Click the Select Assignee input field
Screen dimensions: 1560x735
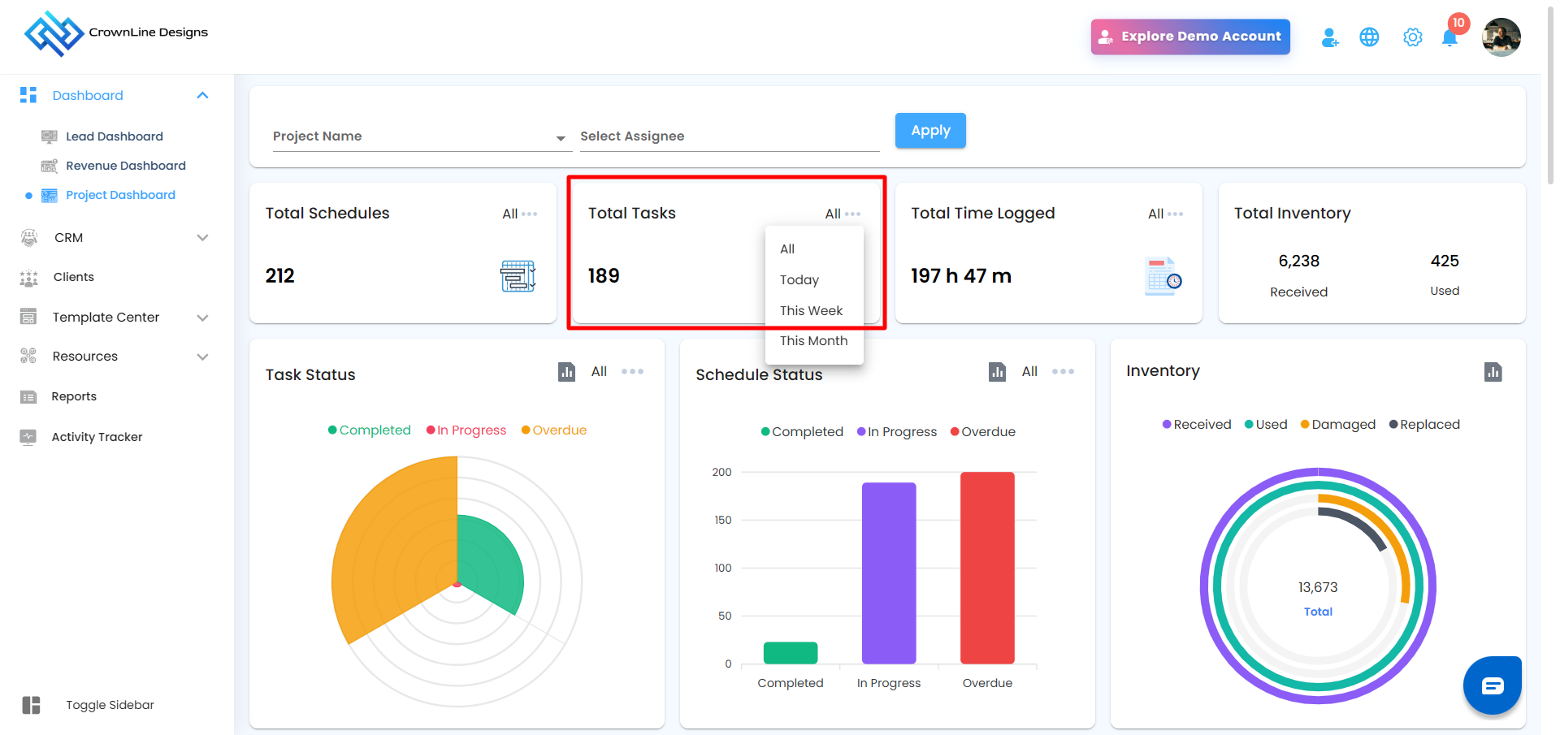[x=729, y=136]
